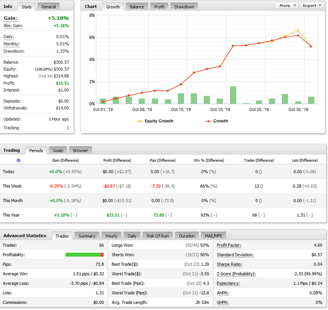Click the green Profitability bar
The height and width of the screenshot is (310, 328).
(83, 255)
